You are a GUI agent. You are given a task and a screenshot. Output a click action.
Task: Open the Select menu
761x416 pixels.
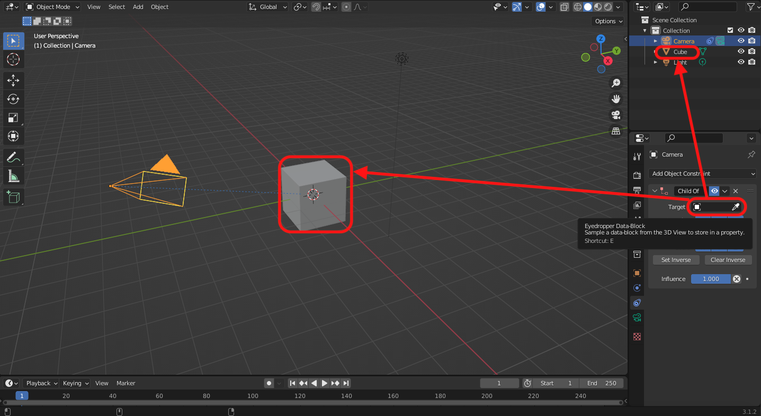[117, 7]
